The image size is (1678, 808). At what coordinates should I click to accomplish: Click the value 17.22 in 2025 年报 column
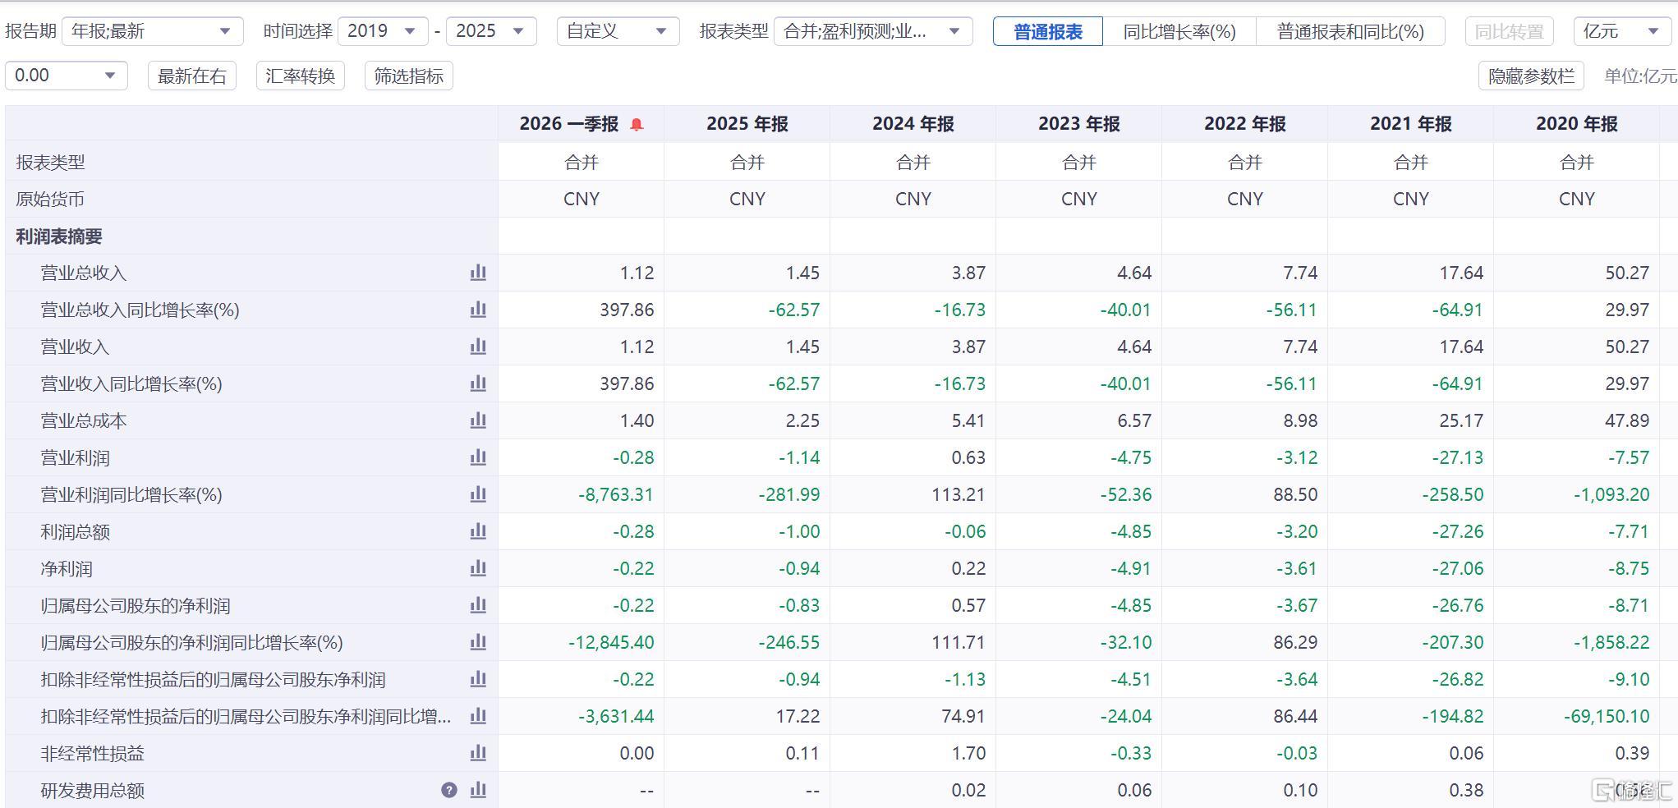click(x=798, y=716)
